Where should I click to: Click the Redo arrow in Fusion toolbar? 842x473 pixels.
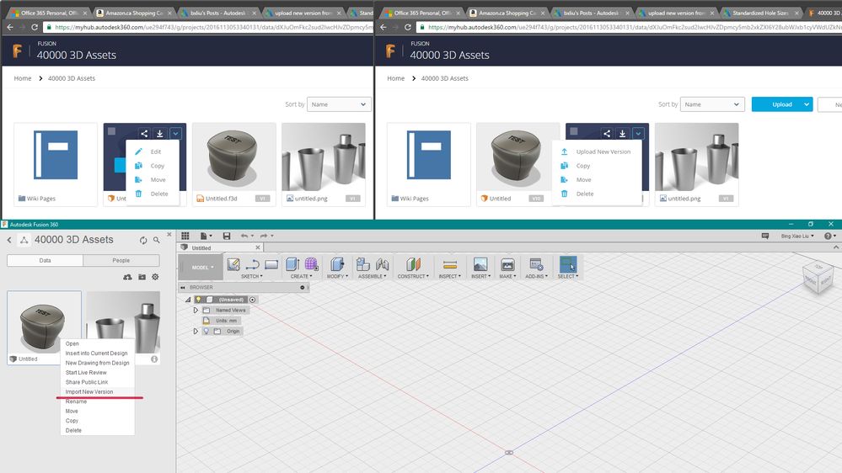tap(264, 236)
